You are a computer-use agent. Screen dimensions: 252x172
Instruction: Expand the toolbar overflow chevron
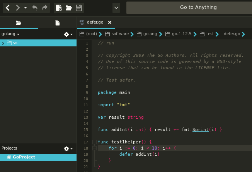pos(116,8)
